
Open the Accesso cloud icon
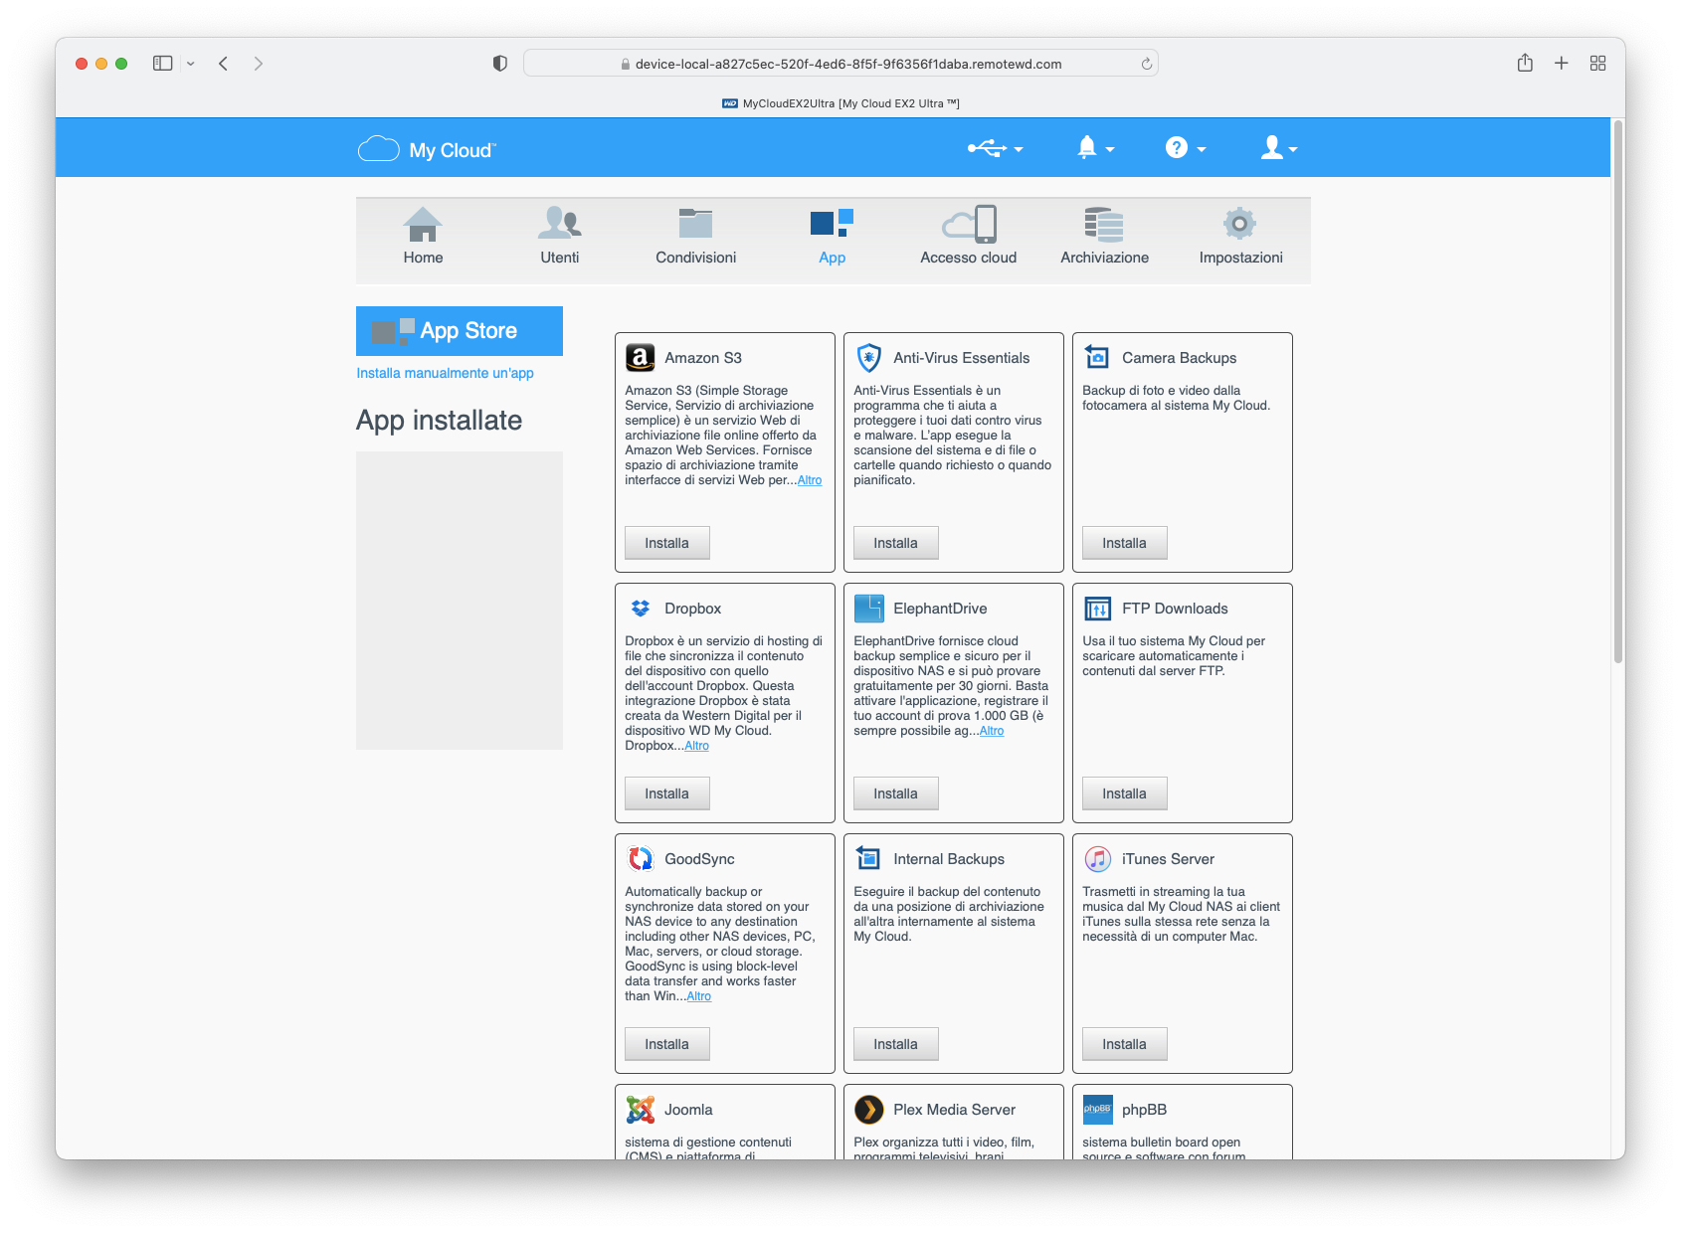969,225
